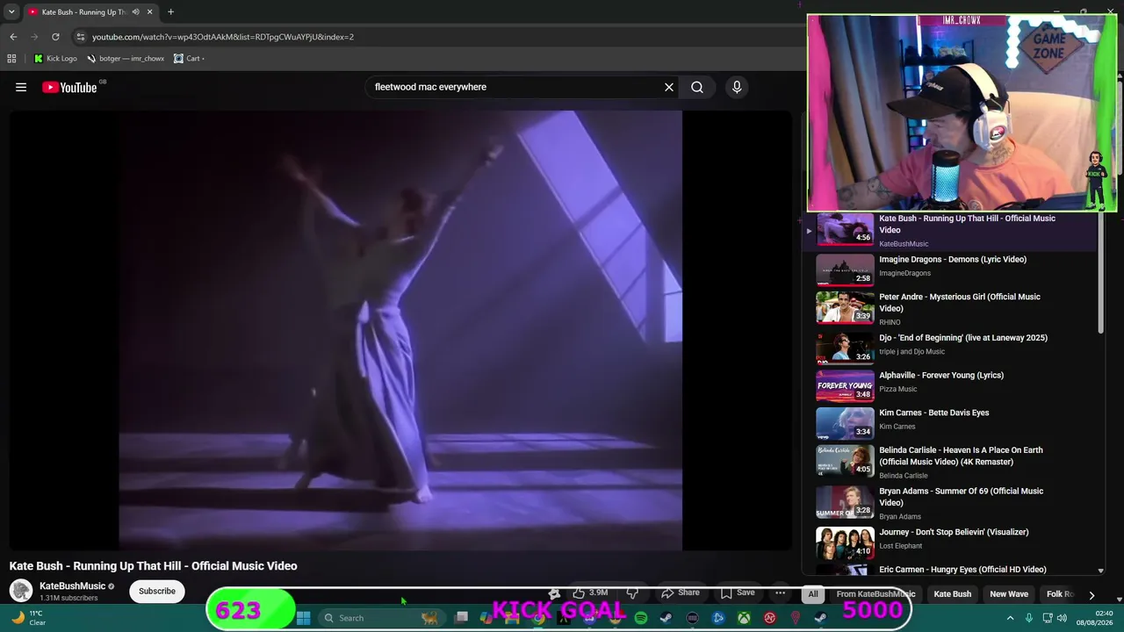
Task: Reload the YouTube page
Action: coord(55,37)
